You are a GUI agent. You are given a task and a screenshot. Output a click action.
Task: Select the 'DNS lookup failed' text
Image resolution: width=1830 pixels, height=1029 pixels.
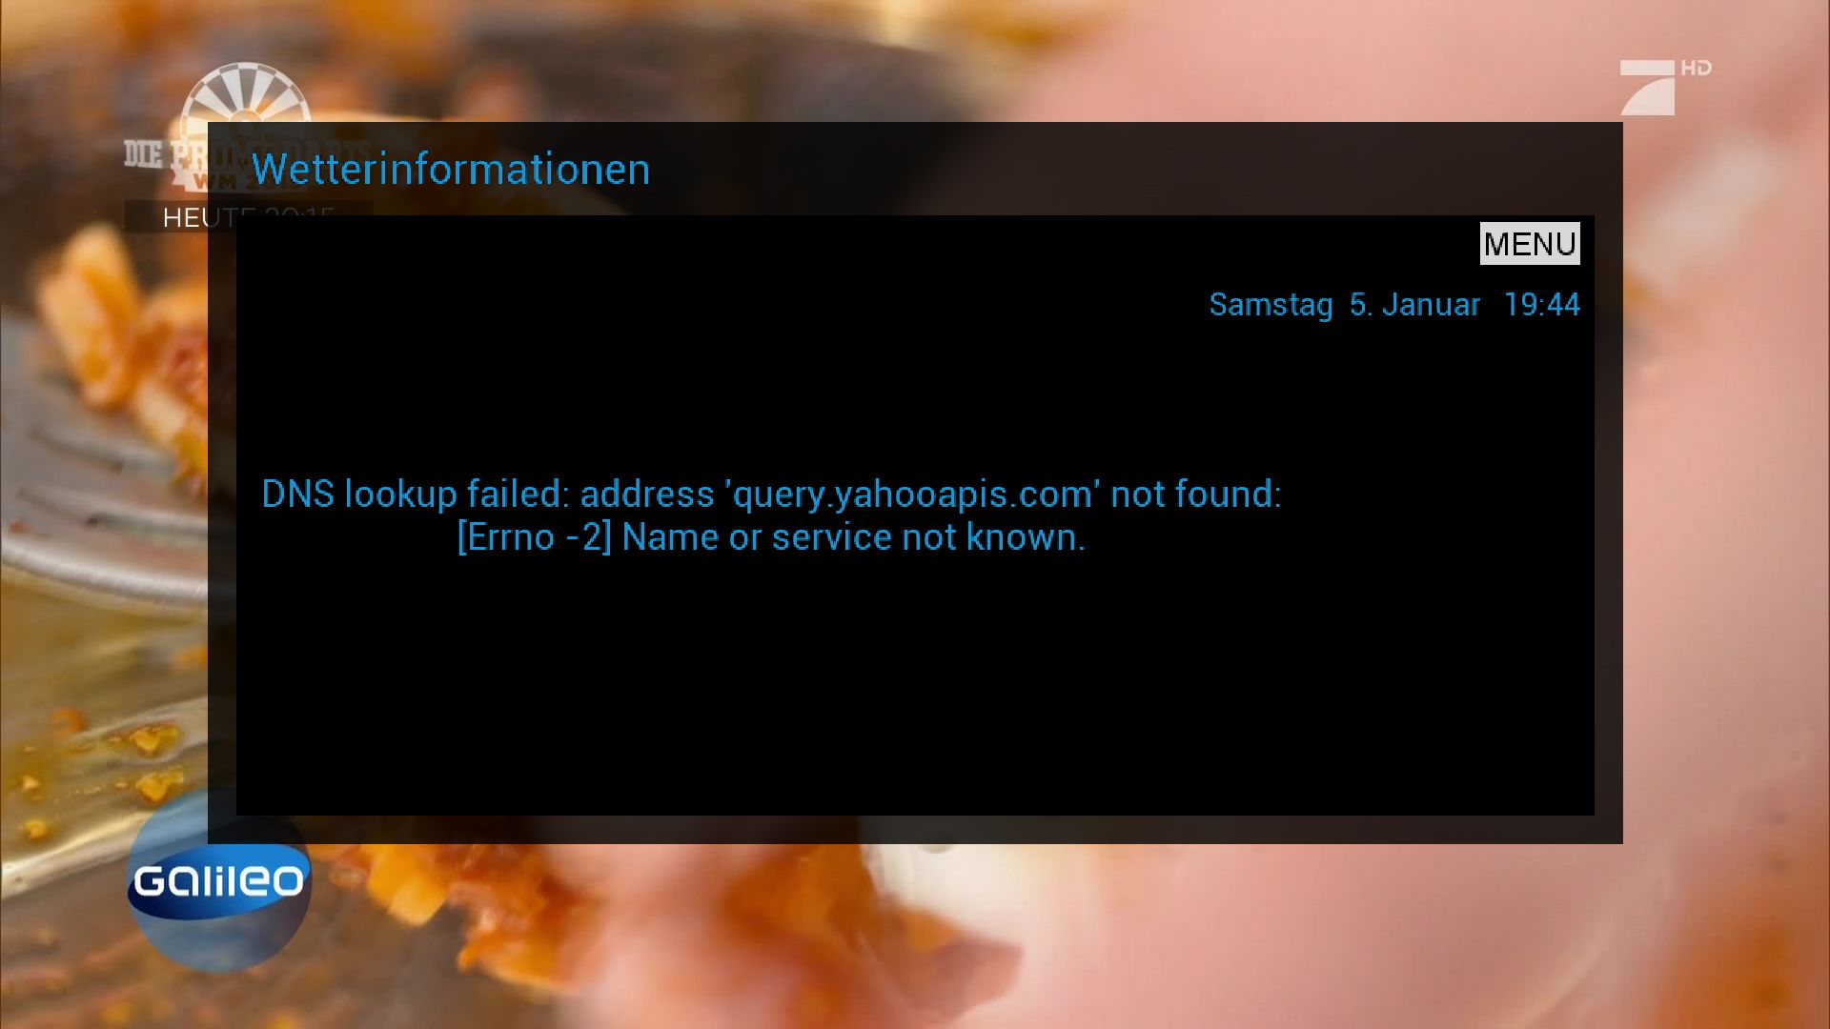[415, 494]
